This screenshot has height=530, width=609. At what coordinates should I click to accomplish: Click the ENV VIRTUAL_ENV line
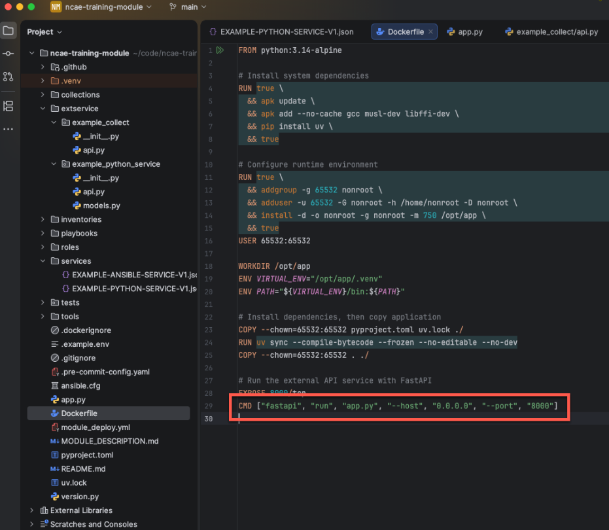pyautogui.click(x=310, y=279)
